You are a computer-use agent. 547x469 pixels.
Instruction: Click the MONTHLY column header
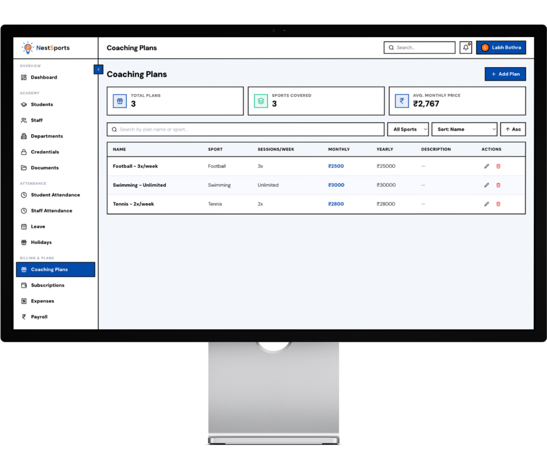point(338,149)
